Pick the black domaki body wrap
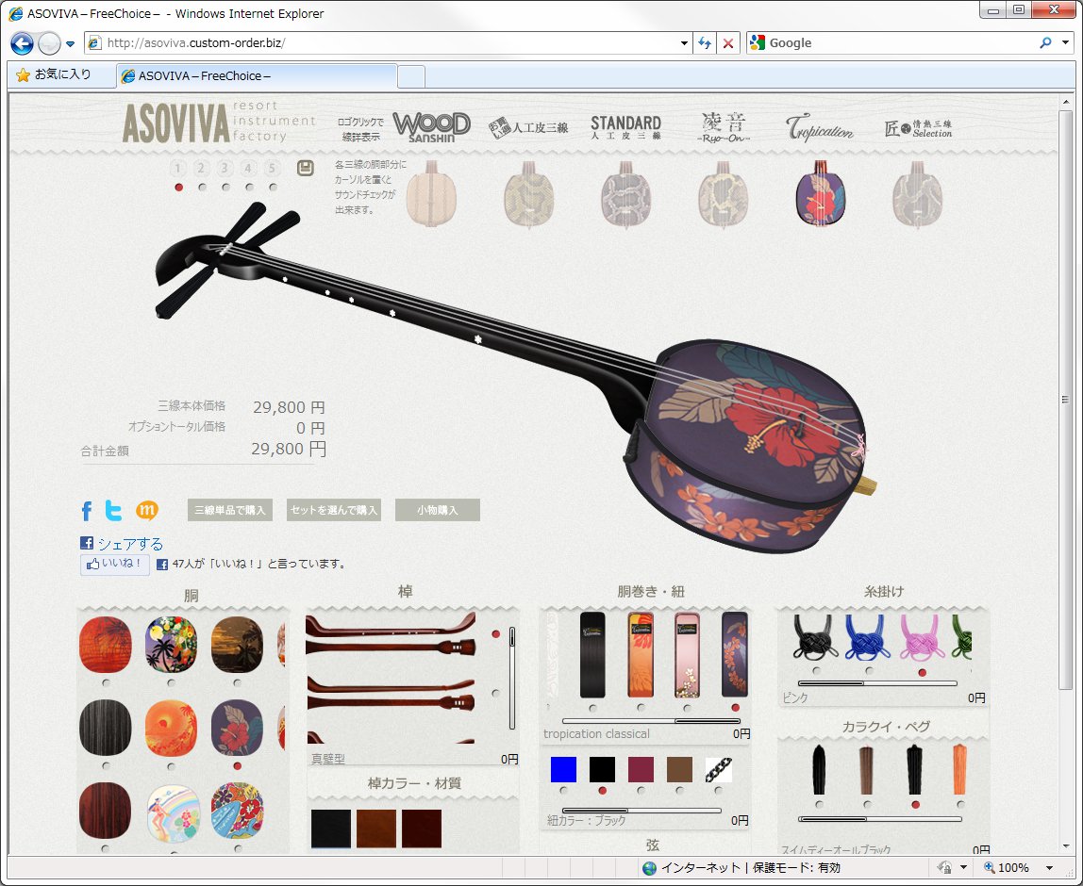 coord(592,655)
